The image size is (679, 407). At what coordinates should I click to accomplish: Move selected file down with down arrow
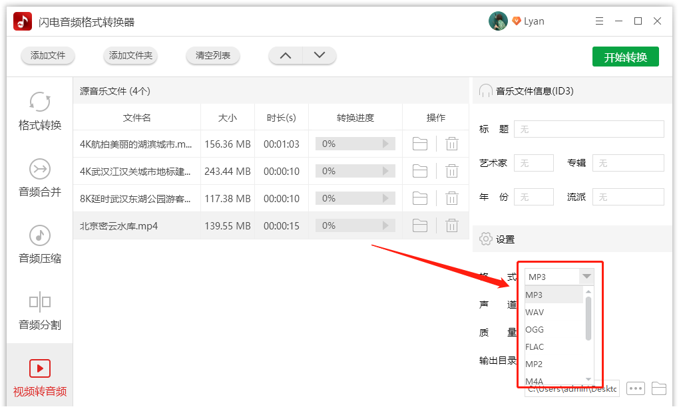319,55
